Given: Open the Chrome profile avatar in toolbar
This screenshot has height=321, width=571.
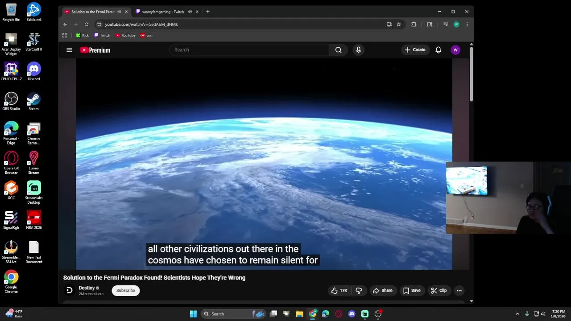Looking at the screenshot, I should 456,25.
